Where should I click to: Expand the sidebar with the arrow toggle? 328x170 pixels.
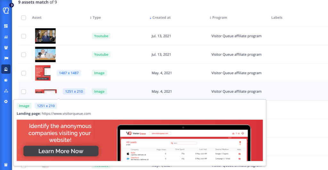pyautogui.click(x=12, y=5)
